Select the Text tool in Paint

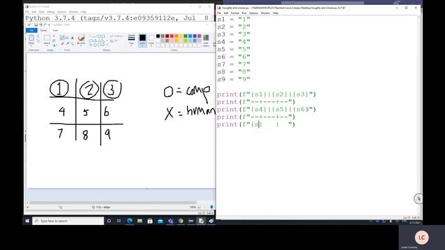pyautogui.click(x=72, y=38)
